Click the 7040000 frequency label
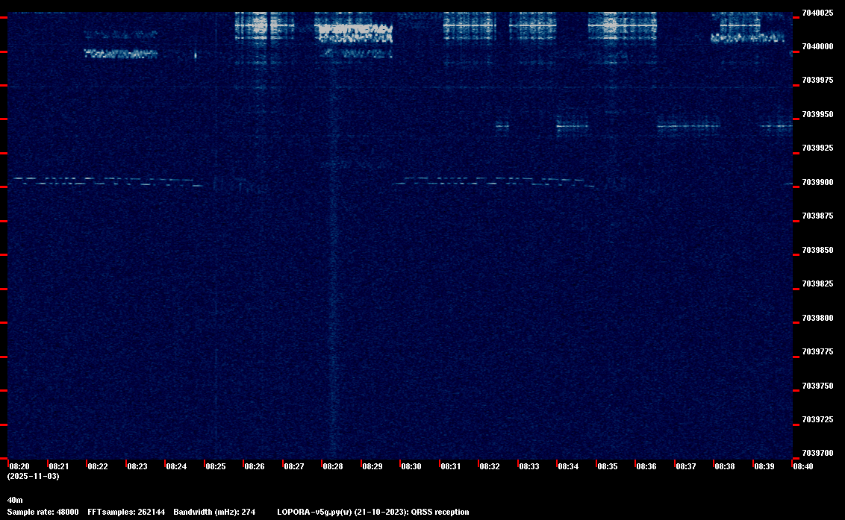Image resolution: width=845 pixels, height=520 pixels. click(x=817, y=47)
